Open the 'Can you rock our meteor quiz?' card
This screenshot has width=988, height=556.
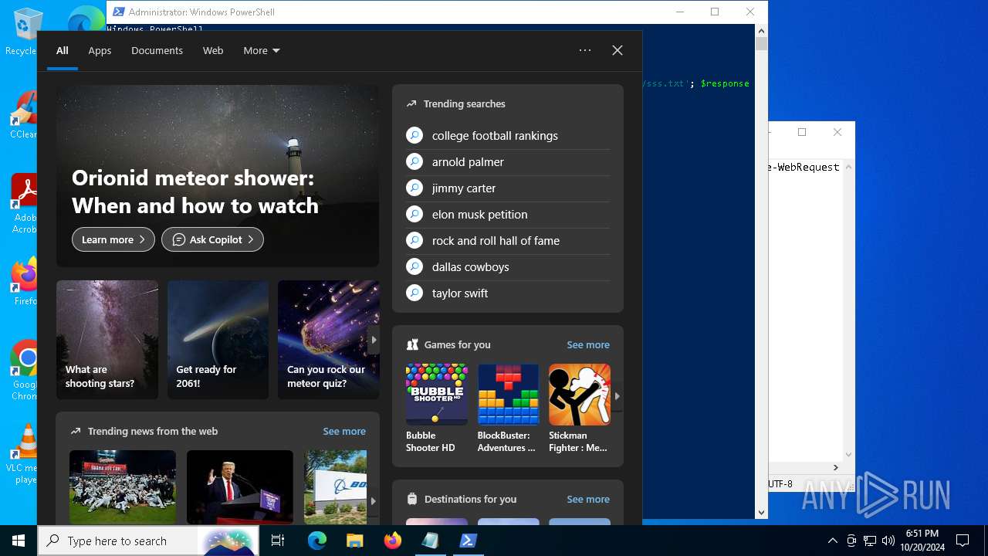coord(328,340)
